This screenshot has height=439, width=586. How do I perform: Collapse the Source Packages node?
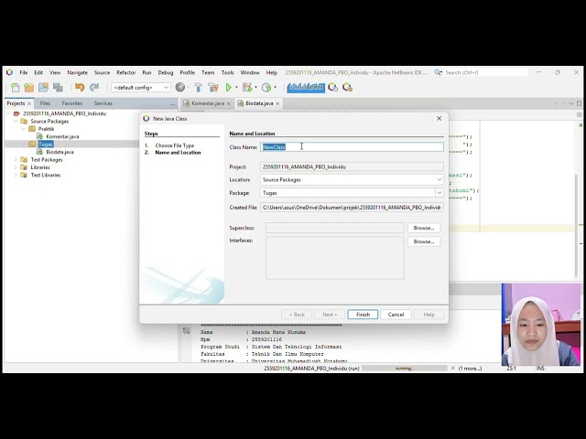click(x=16, y=122)
